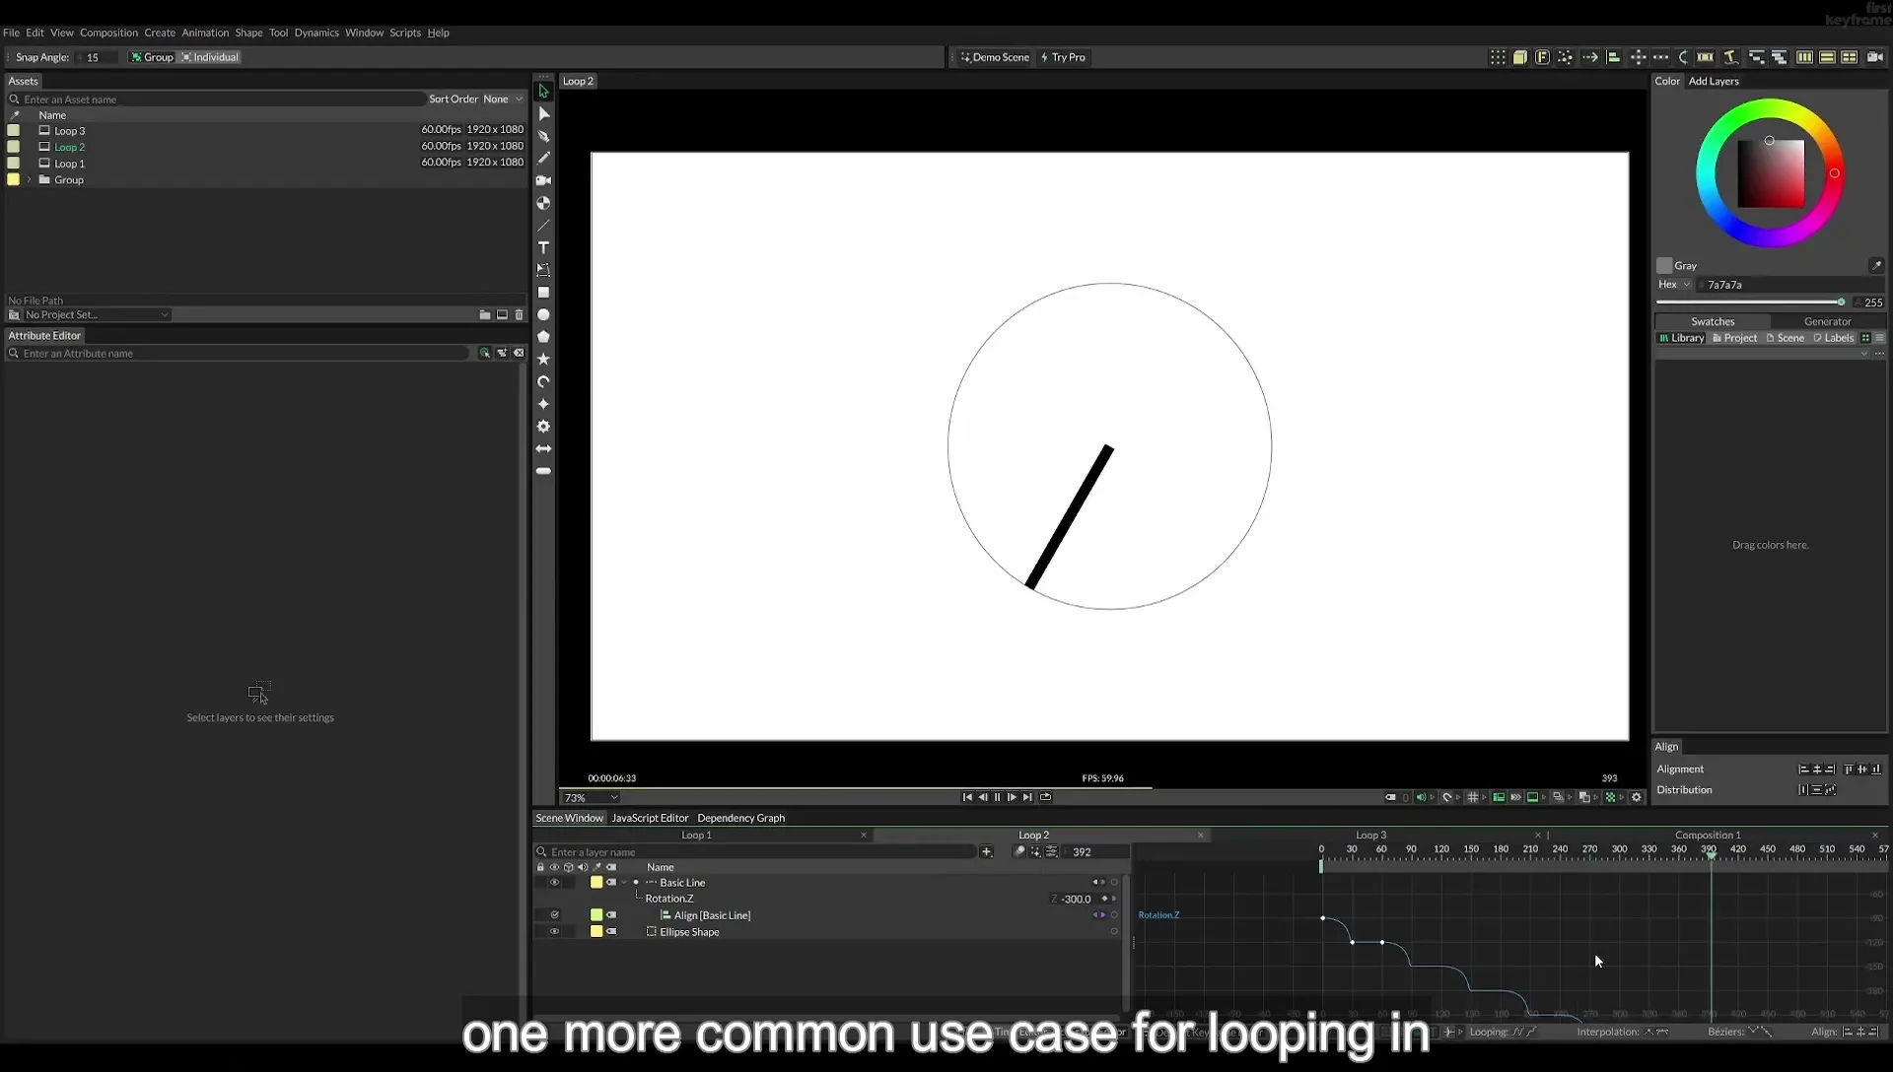Toggle the grid overlay icon in viewport bar
Screen dimensions: 1893x1072
click(1473, 797)
